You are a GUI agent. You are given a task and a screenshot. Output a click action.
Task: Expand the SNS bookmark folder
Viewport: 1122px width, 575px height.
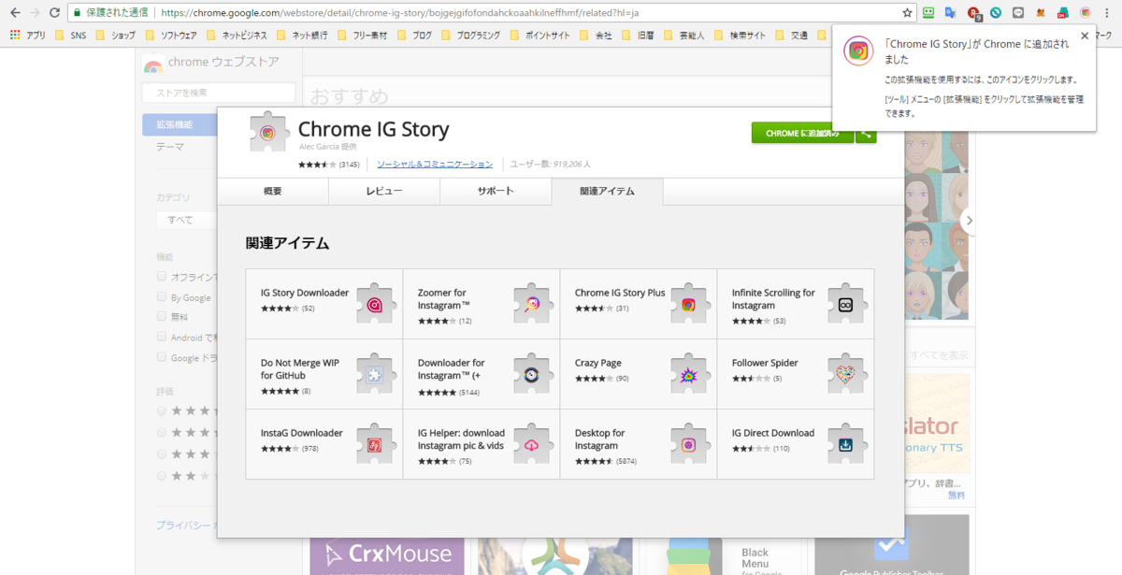(70, 36)
